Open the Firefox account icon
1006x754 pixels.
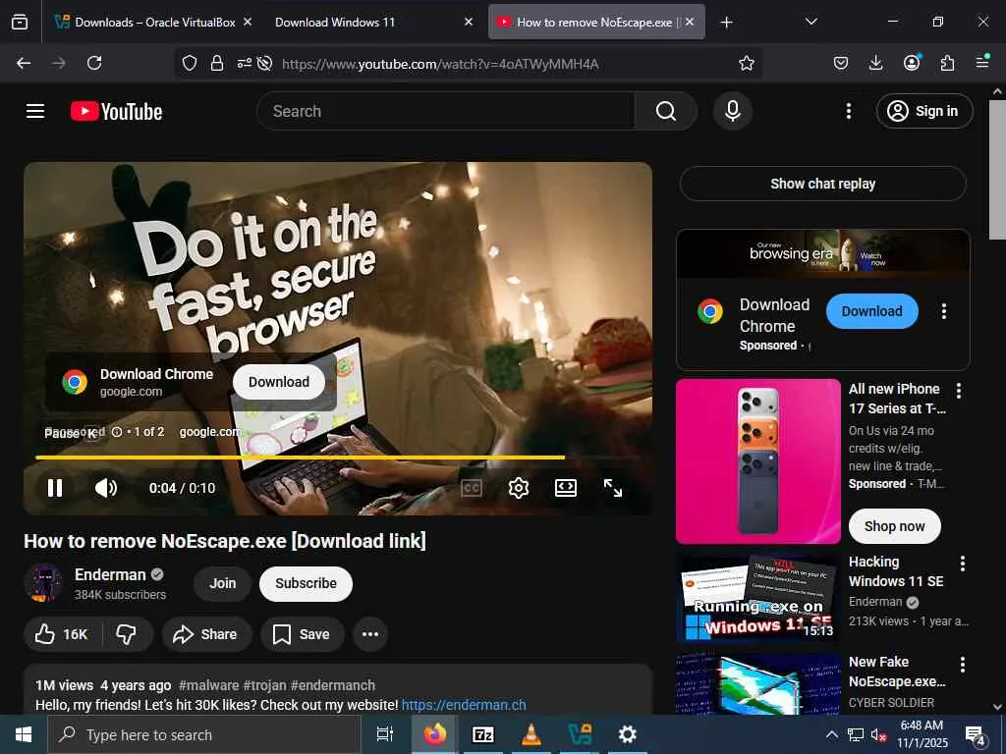912,62
